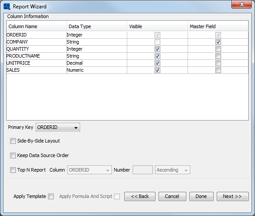Toggle Visible for PRODUCTNAME column
This screenshot has height=216, width=255.
coord(157,56)
